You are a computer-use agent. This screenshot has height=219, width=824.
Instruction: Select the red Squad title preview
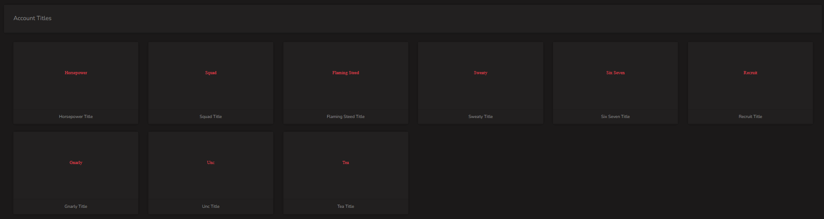(x=211, y=73)
